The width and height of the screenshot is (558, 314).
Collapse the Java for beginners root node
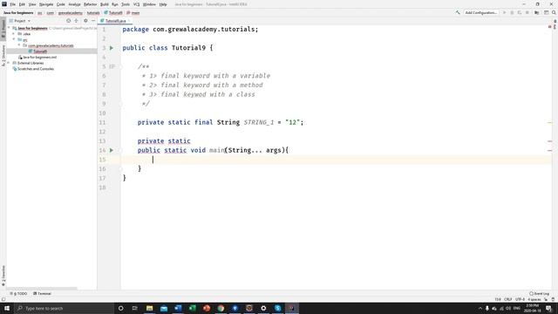pyautogui.click(x=10, y=28)
